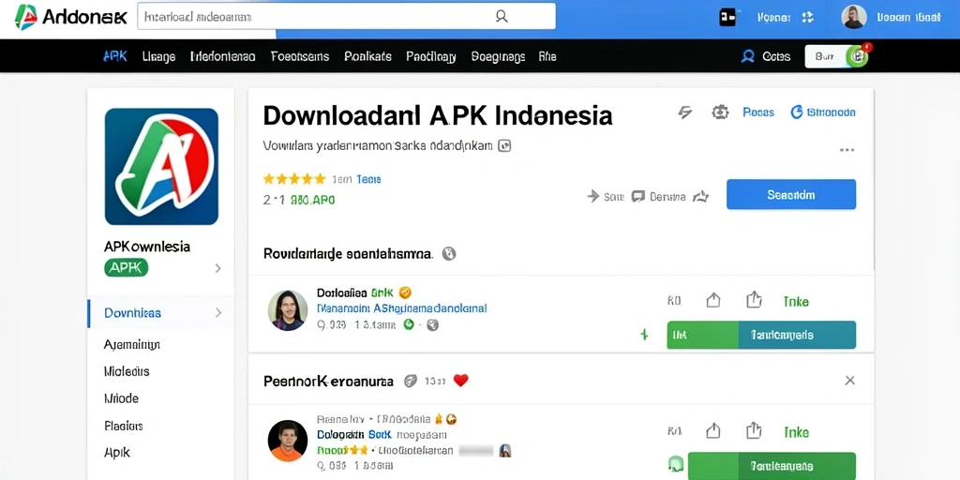Click share icon in second entry row
The height and width of the screenshot is (480, 960).
click(754, 430)
